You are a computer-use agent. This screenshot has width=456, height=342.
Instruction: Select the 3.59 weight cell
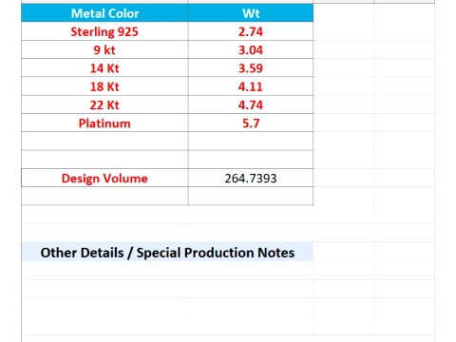(x=251, y=68)
